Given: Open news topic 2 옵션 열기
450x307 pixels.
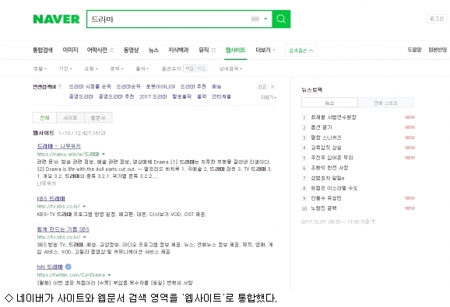Looking at the screenshot, I should (x=322, y=127).
